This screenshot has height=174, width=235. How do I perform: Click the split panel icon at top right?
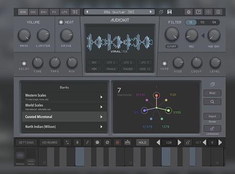(x=218, y=12)
